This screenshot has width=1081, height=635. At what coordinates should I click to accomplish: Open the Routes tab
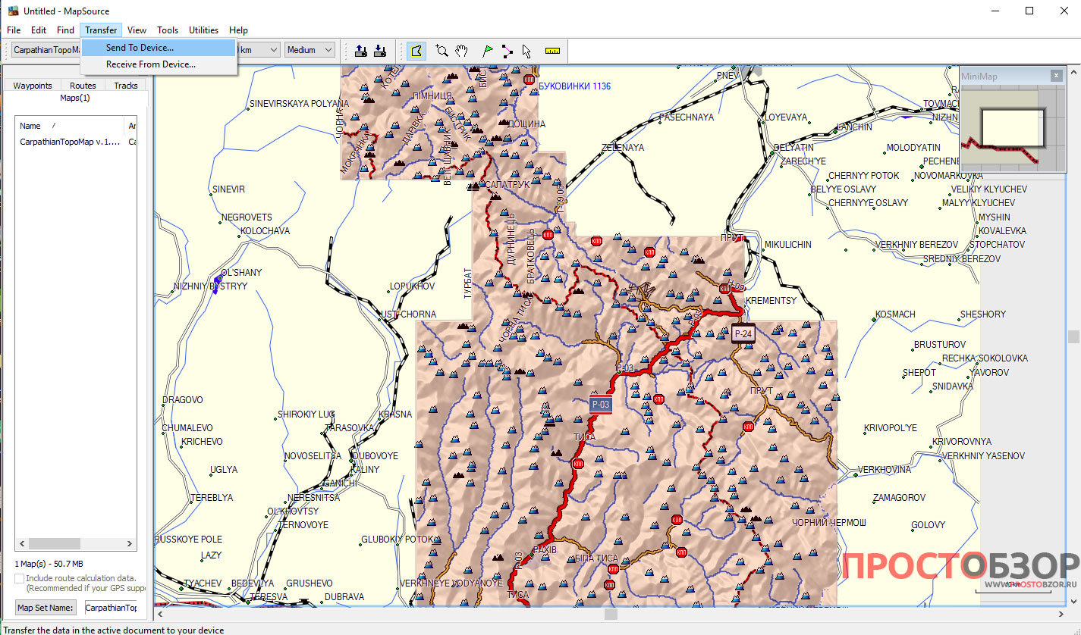(x=83, y=86)
